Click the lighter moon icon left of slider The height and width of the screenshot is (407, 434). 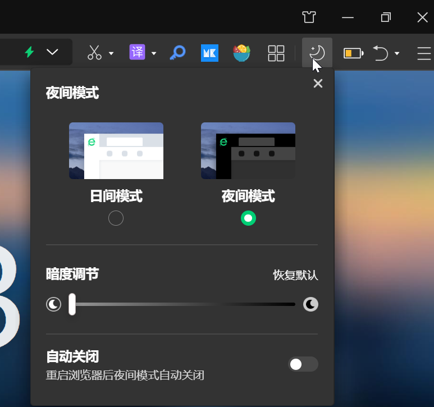click(x=53, y=304)
